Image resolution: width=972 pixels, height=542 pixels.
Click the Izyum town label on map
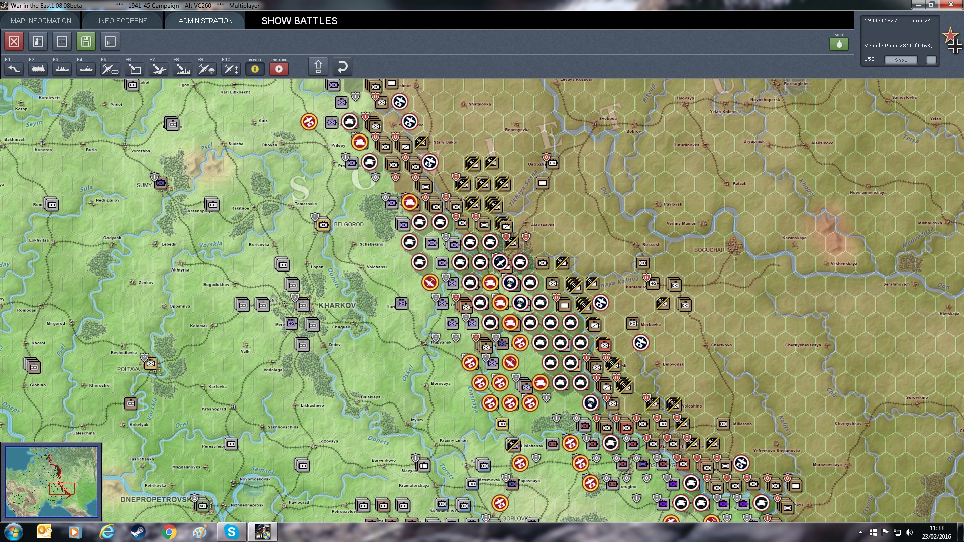pos(417,420)
